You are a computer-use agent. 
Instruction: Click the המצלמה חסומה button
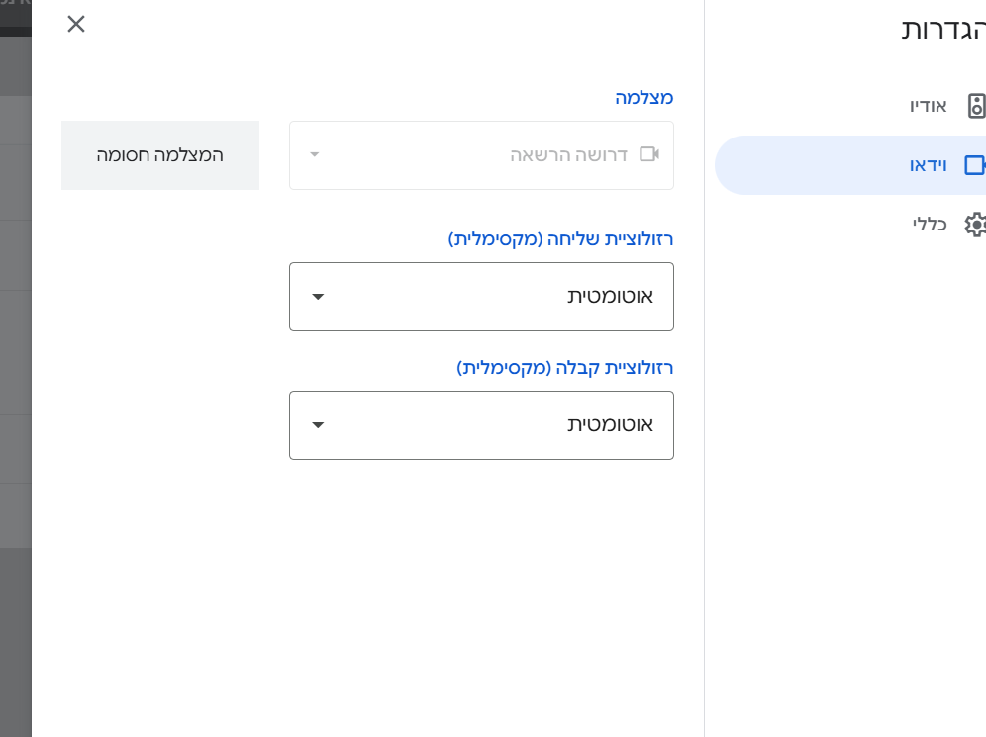[x=160, y=155]
